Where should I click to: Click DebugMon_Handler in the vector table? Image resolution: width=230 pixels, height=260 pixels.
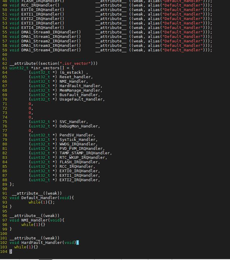click(79, 126)
